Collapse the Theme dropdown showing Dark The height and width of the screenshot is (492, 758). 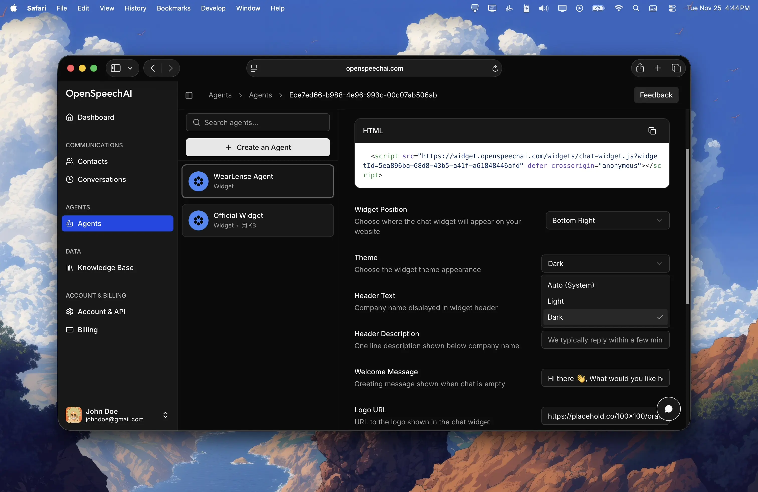pyautogui.click(x=605, y=264)
